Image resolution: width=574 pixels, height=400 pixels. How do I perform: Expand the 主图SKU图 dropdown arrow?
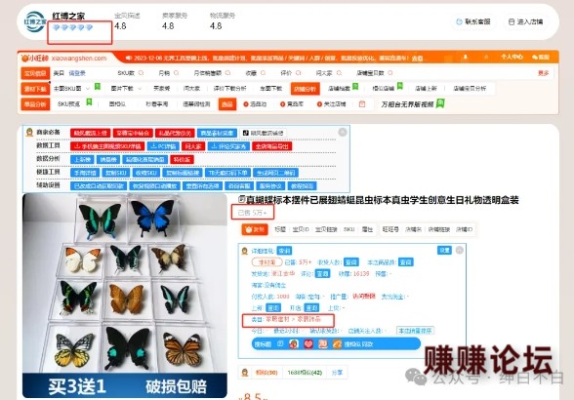(88, 88)
